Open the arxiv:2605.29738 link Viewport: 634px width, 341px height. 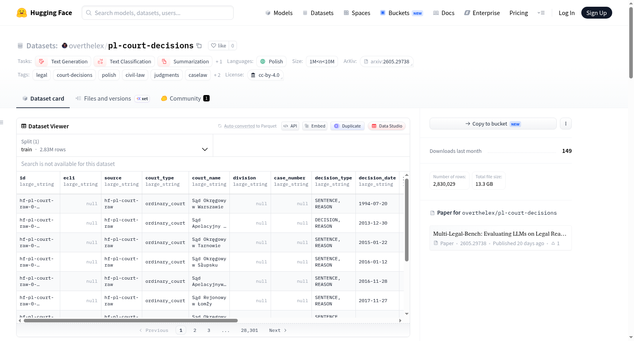click(387, 61)
